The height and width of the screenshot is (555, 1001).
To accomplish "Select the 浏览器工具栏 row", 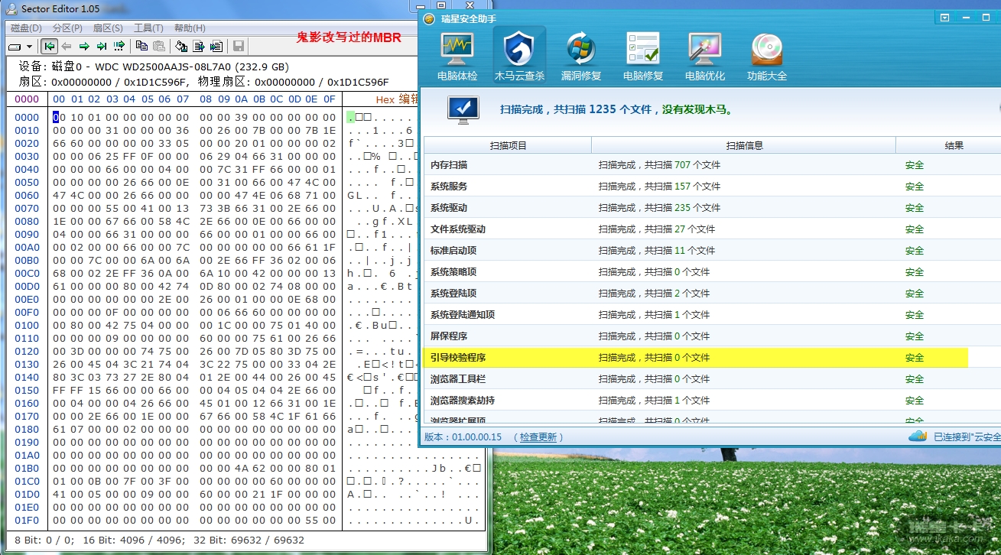I will [x=712, y=378].
